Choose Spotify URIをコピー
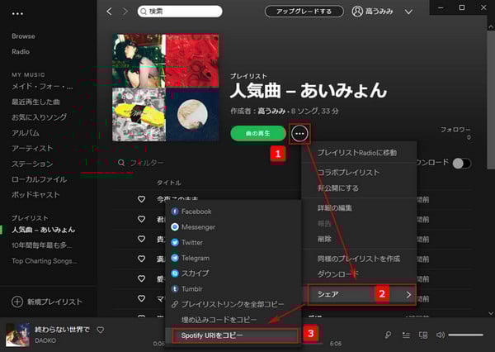 235,335
